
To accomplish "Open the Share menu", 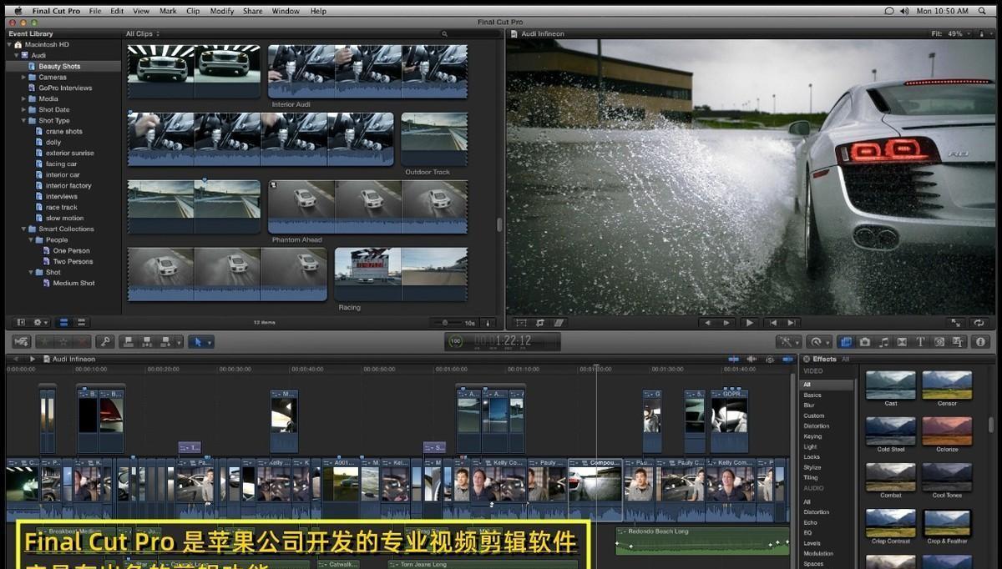I will click(254, 11).
